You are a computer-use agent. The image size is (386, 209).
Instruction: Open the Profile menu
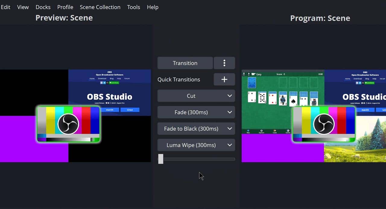tap(65, 7)
